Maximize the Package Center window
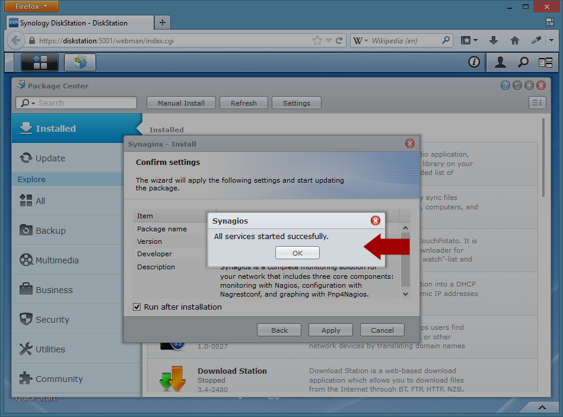563x417 pixels. (529, 85)
